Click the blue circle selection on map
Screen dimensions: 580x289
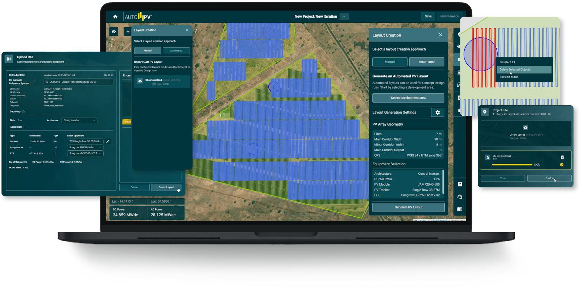pos(480,54)
